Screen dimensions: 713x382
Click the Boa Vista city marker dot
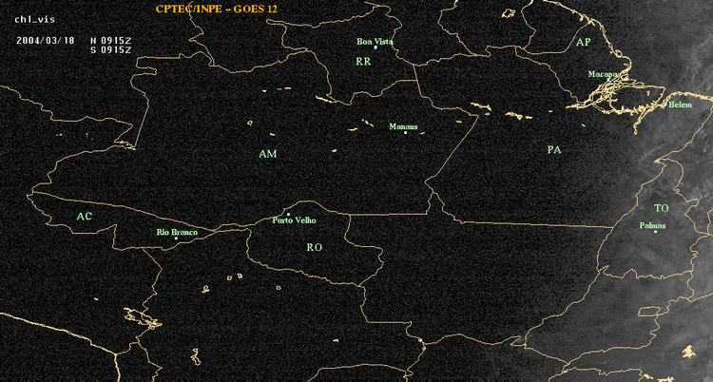(376, 48)
